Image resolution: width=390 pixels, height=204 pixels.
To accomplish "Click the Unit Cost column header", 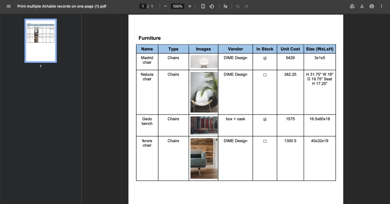I will [x=290, y=49].
